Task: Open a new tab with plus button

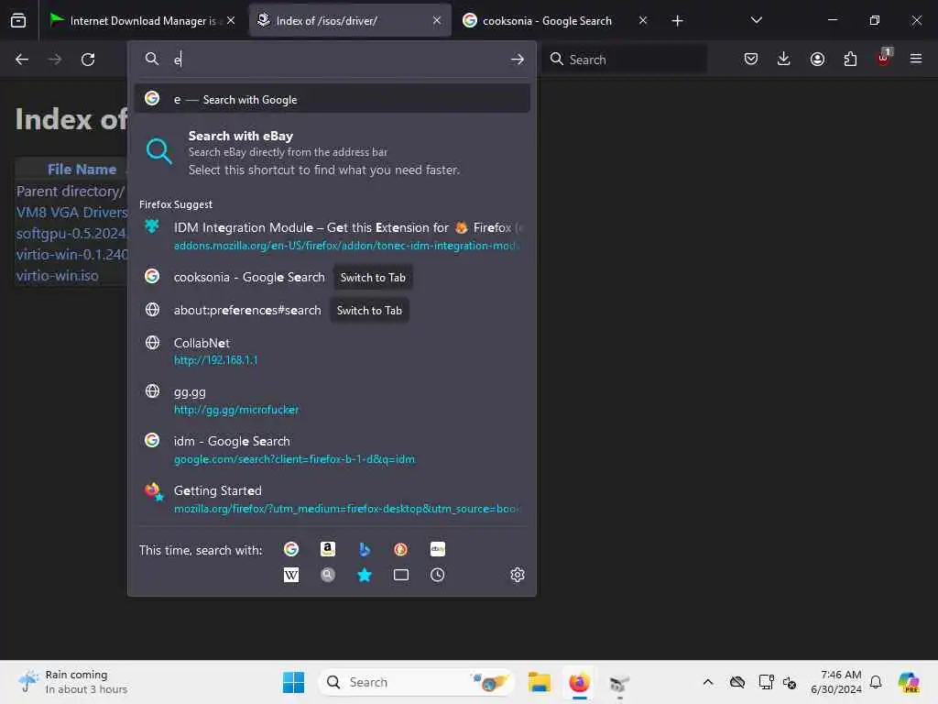Action: click(x=677, y=21)
